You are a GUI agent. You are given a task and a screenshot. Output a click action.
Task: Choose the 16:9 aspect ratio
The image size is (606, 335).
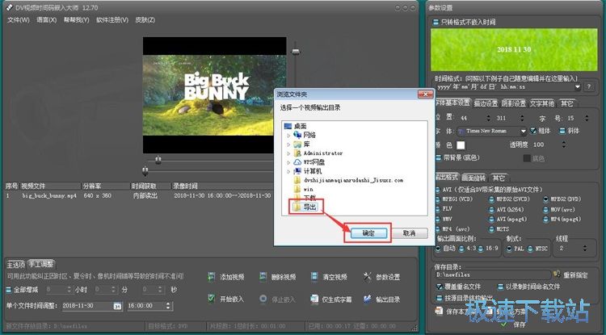481,249
